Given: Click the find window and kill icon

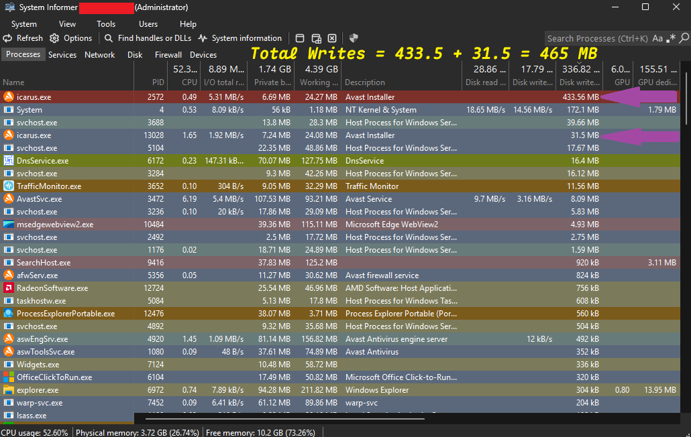Looking at the screenshot, I should (332, 38).
